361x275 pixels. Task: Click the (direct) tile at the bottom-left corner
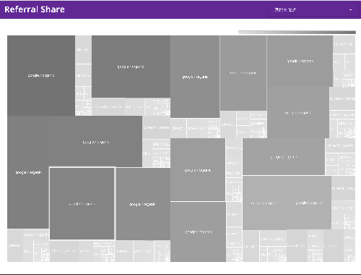pyautogui.click(x=15, y=245)
